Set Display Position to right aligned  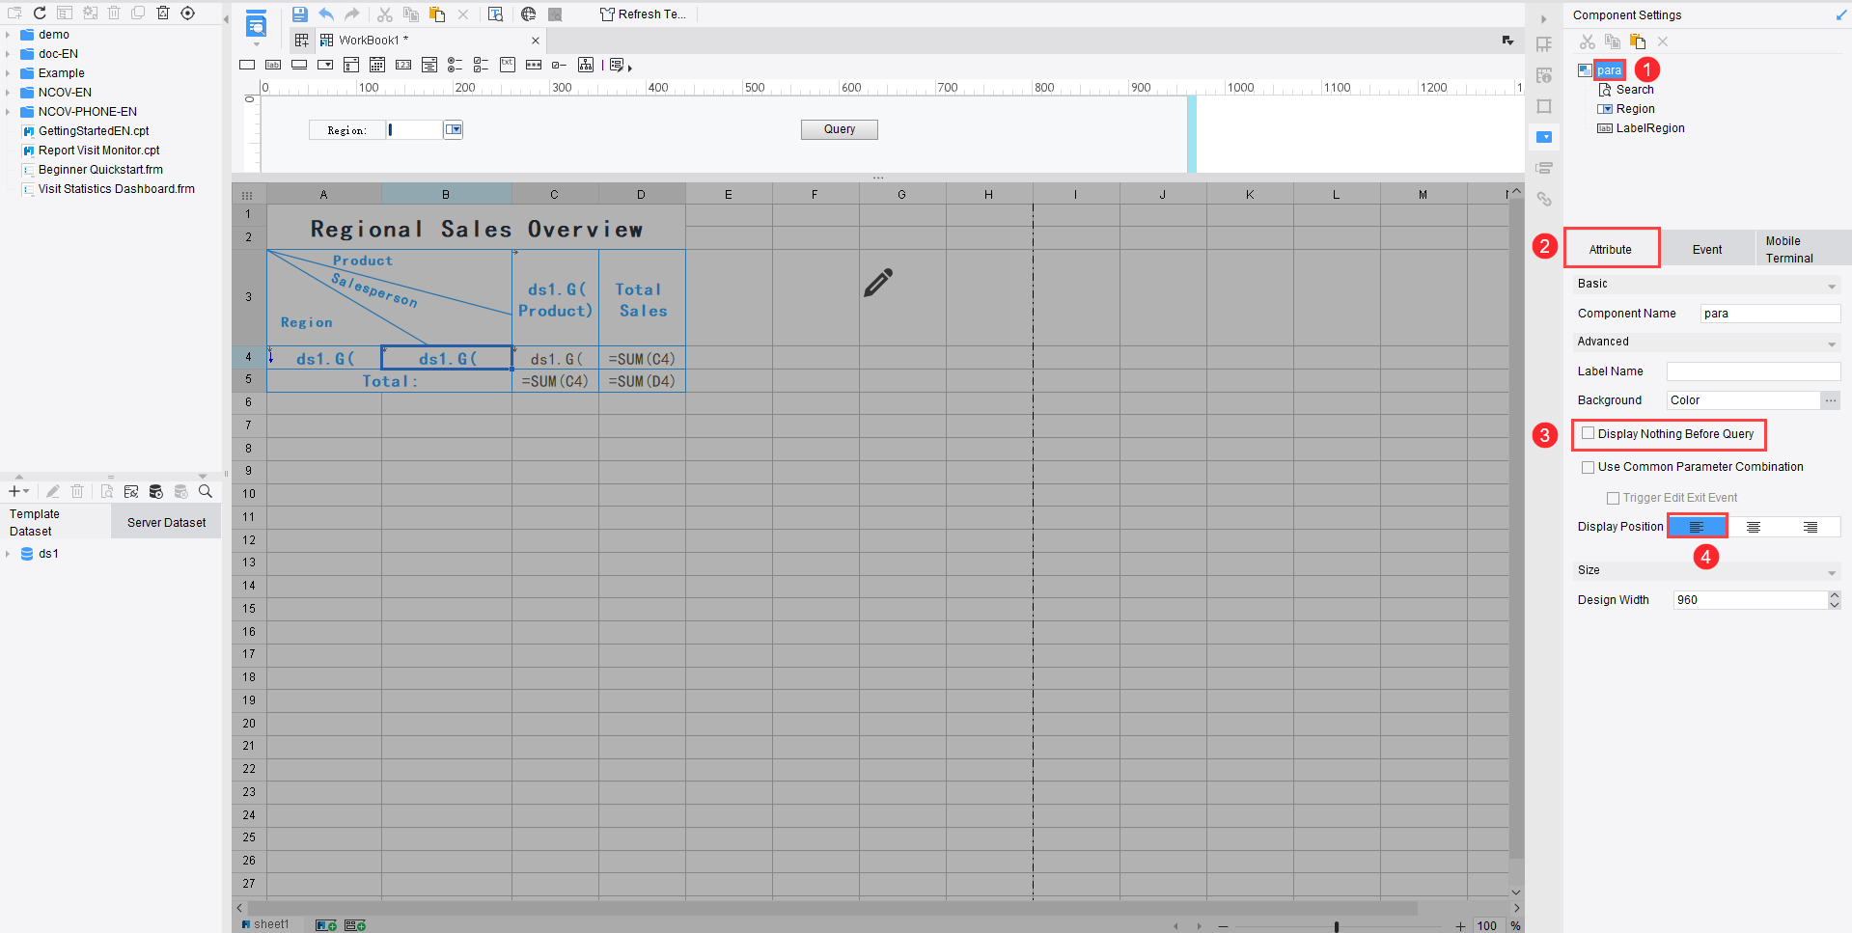(x=1811, y=527)
